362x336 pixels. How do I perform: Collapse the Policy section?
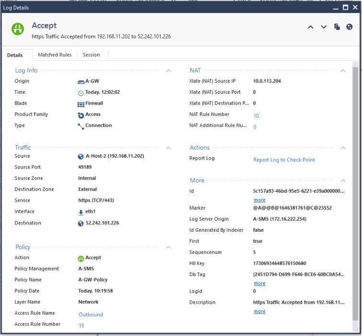[x=168, y=247]
